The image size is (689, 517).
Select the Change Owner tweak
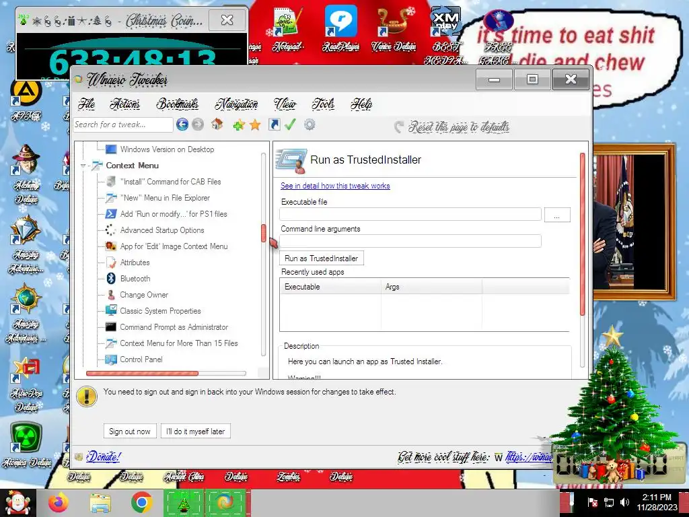click(x=144, y=295)
